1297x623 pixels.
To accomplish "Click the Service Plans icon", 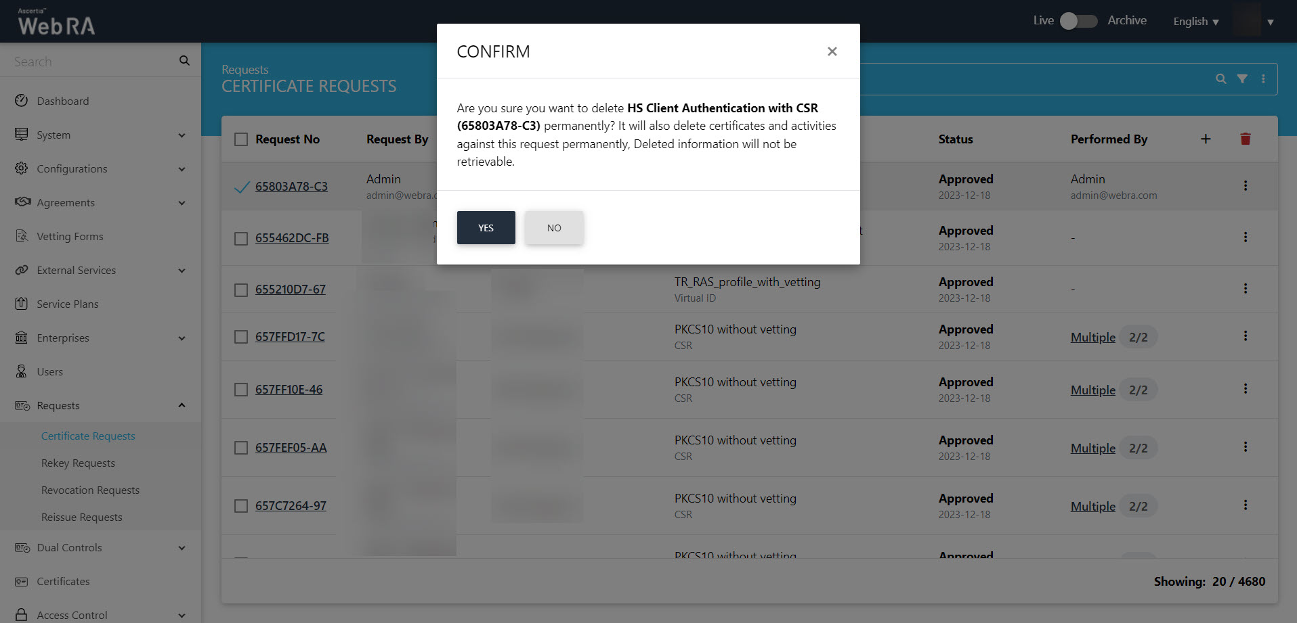I will pyautogui.click(x=22, y=304).
